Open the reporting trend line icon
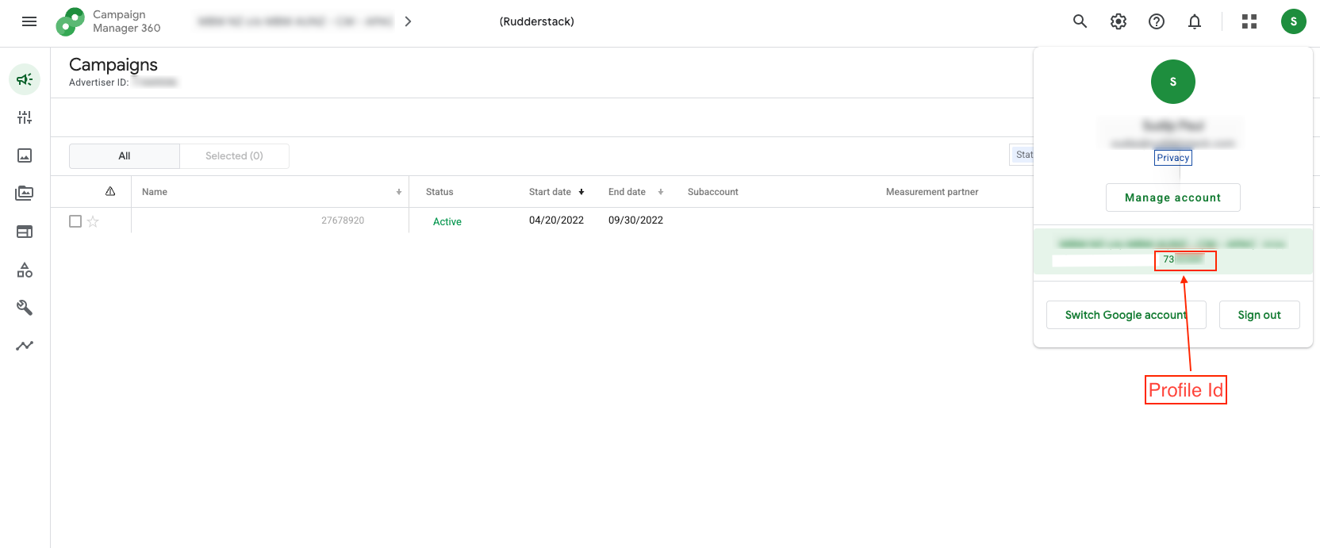The height and width of the screenshot is (548, 1320). click(25, 346)
